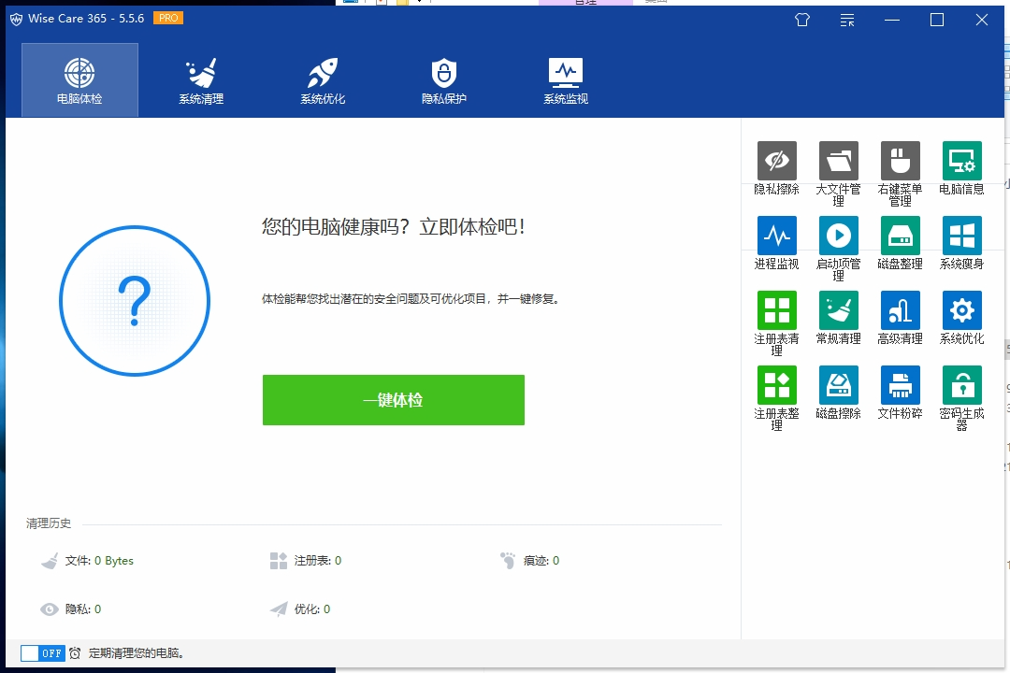The height and width of the screenshot is (673, 1010).
Task: Click the 定期清理您的电脑 label
Action: (x=137, y=653)
